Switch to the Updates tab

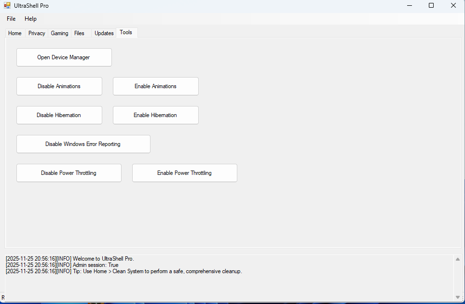[104, 33]
